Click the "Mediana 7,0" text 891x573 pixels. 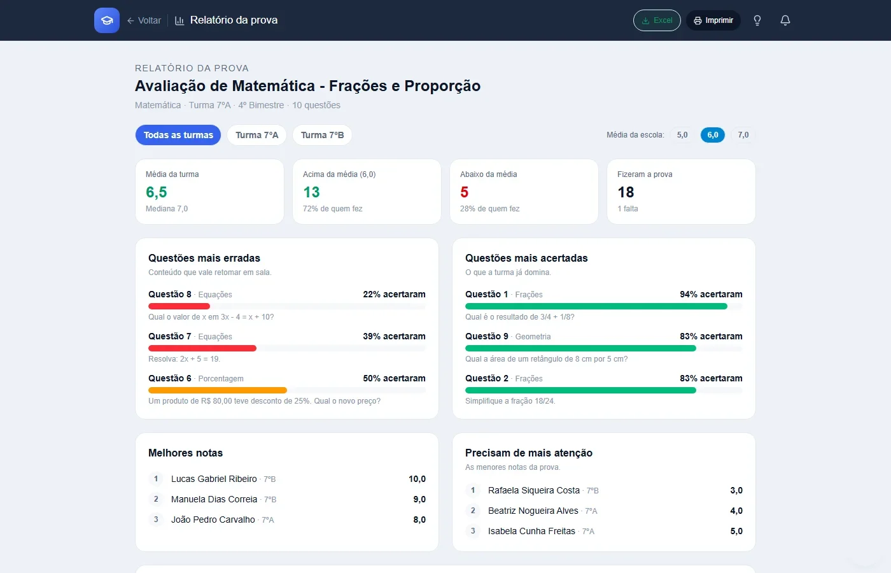click(167, 209)
